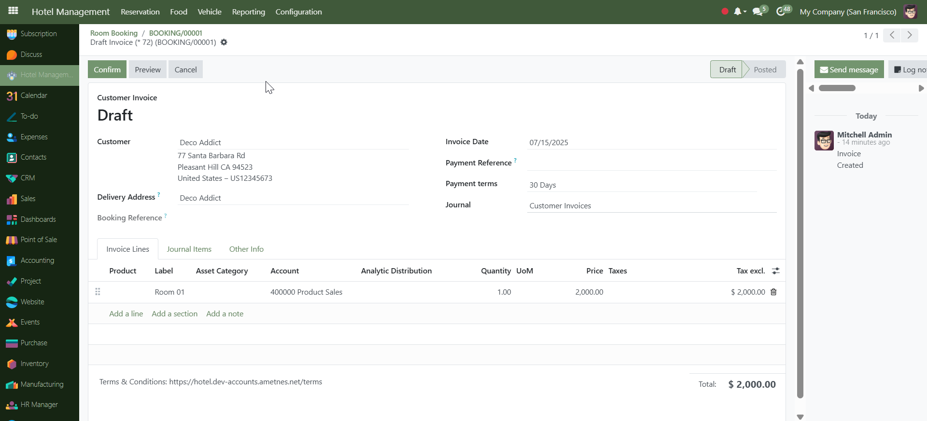Click the Confirm button
The height and width of the screenshot is (421, 927).
(107, 69)
